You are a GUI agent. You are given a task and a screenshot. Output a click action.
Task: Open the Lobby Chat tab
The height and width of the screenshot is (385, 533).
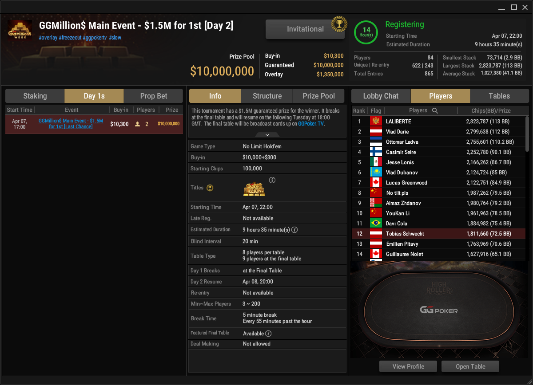point(381,96)
